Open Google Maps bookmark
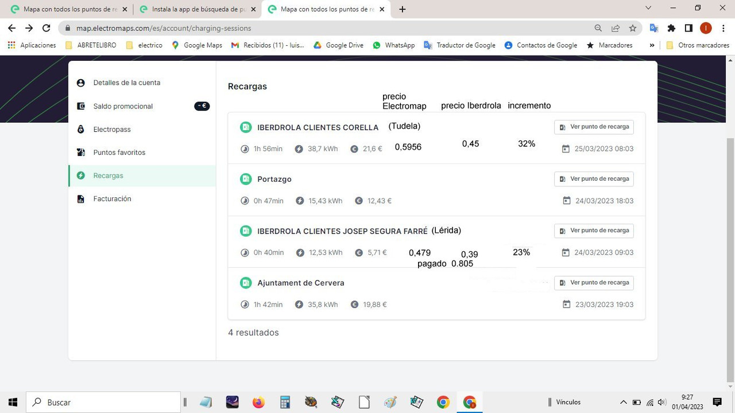 pos(197,45)
